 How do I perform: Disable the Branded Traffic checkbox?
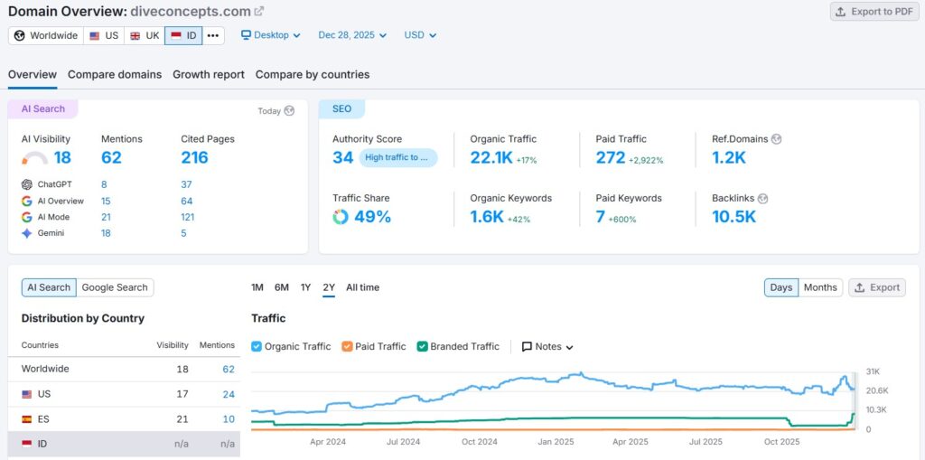[422, 346]
